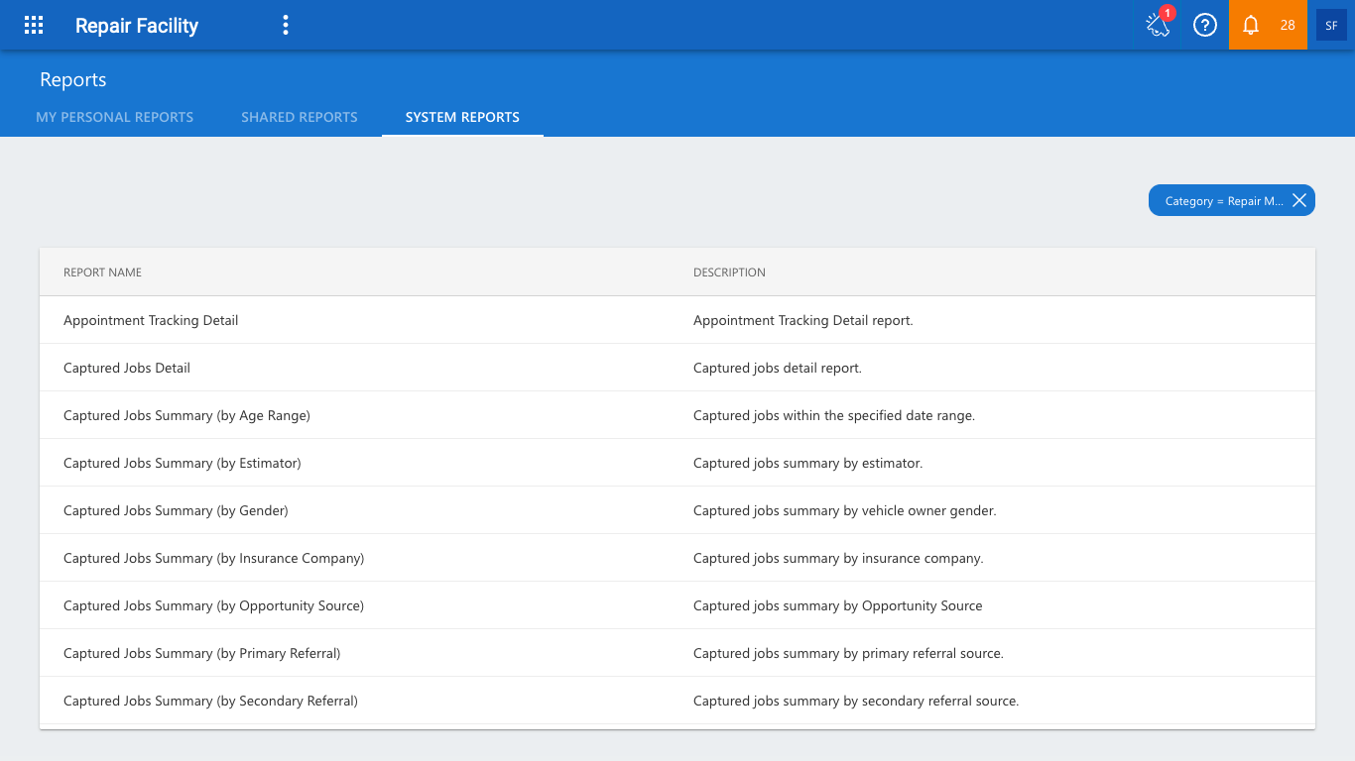
Task: Switch to My Personal Reports tab
Action: [115, 117]
